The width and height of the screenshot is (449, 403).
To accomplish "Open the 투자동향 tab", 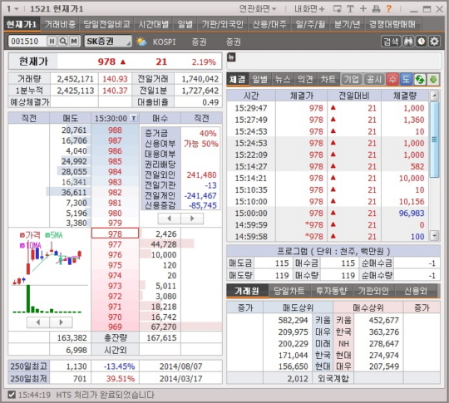I will 331,291.
